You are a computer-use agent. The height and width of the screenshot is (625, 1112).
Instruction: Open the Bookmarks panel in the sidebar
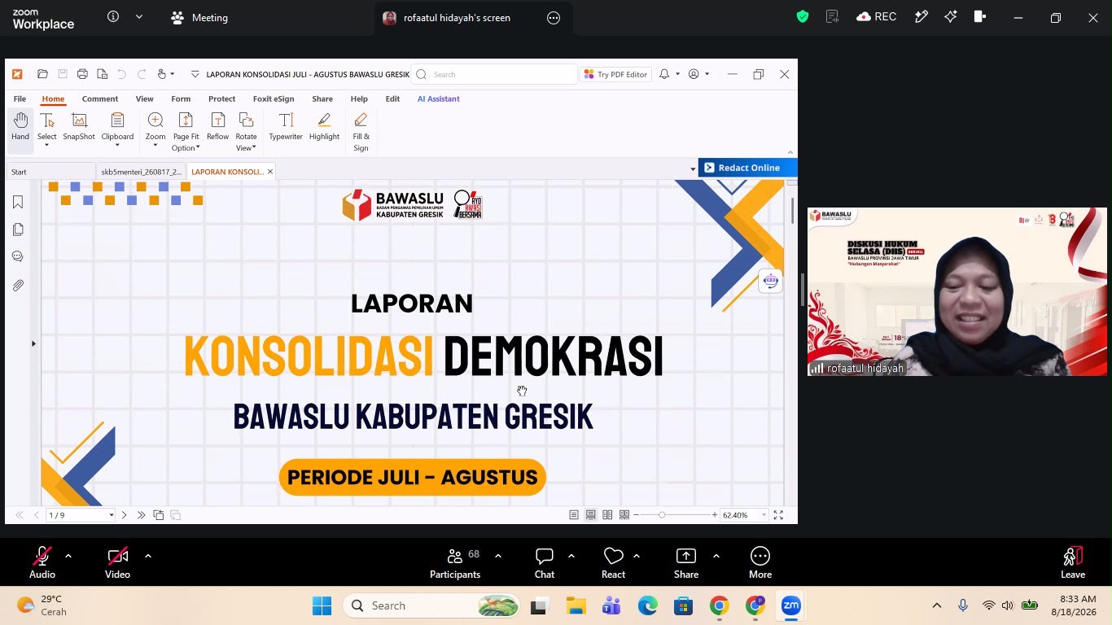click(x=18, y=202)
